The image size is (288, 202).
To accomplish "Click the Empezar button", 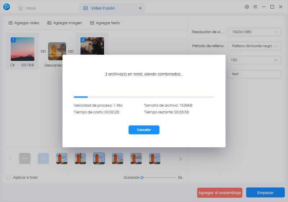I will point(265,193).
